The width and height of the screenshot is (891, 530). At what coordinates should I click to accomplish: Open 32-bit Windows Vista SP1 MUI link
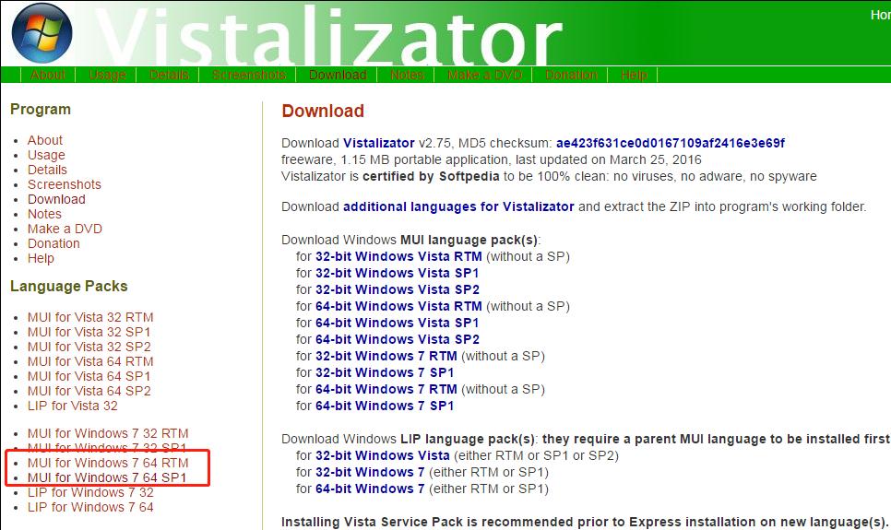pos(398,273)
